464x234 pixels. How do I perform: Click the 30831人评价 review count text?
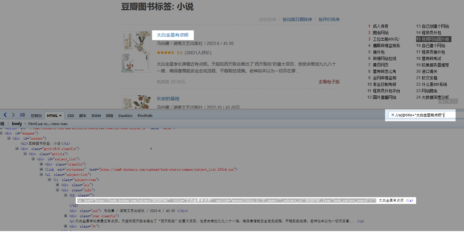coord(198,53)
